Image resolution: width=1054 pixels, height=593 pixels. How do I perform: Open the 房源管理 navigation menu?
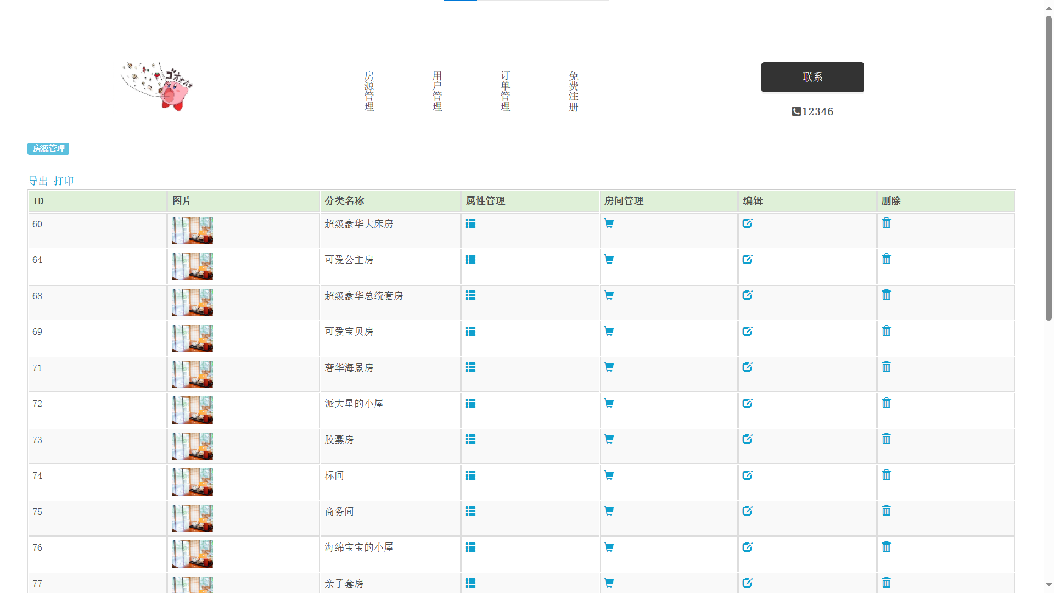pos(369,91)
